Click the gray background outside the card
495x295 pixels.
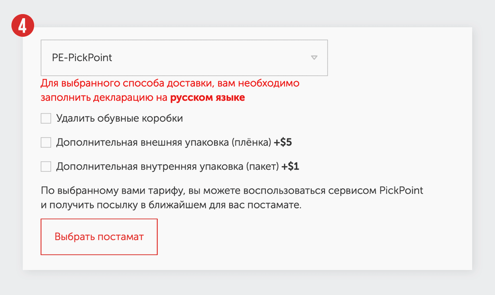(247, 283)
